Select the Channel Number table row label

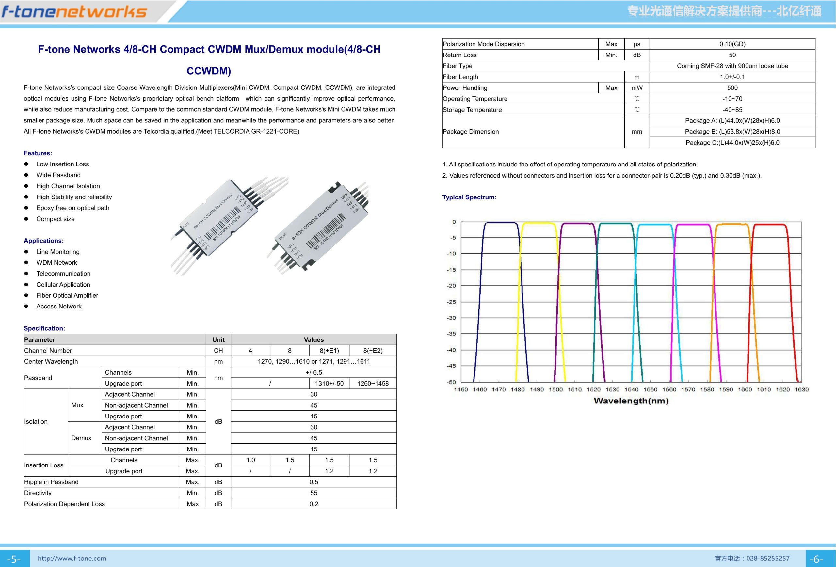48,351
